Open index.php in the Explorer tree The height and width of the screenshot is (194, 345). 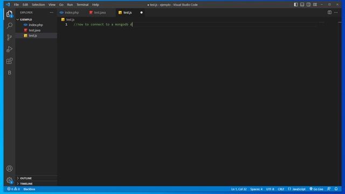(36, 25)
